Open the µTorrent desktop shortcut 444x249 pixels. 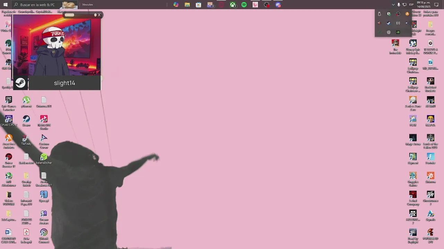point(26,102)
